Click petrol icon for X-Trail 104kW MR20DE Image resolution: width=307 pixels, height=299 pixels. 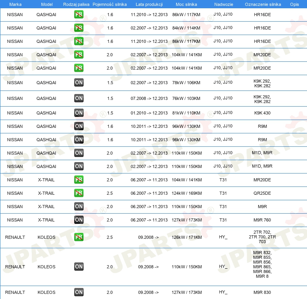pyautogui.click(x=79, y=180)
